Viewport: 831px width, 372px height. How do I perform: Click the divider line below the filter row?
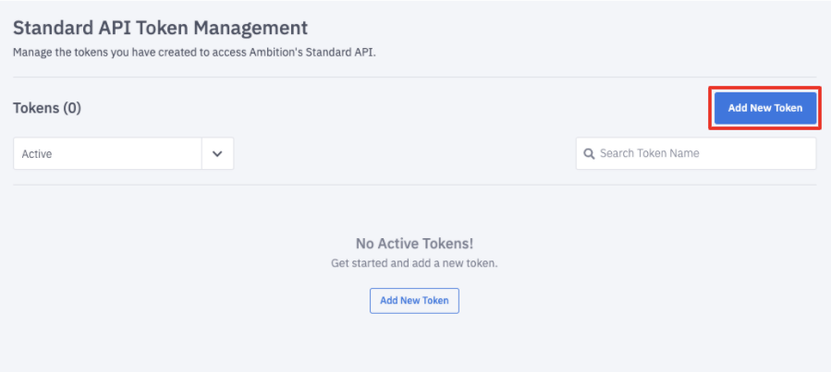pyautogui.click(x=414, y=185)
